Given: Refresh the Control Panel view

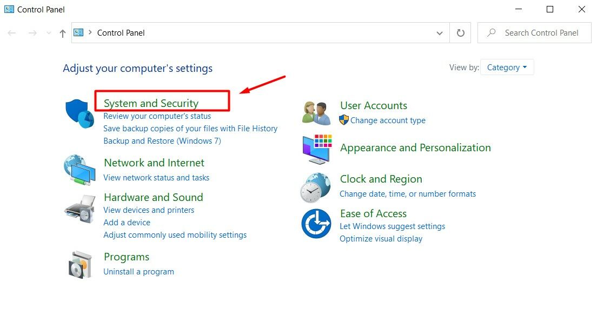Looking at the screenshot, I should [x=460, y=33].
